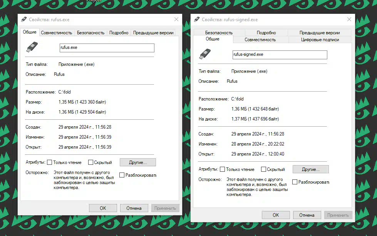Close the rufus-signed.exe properties window

coord(349,19)
